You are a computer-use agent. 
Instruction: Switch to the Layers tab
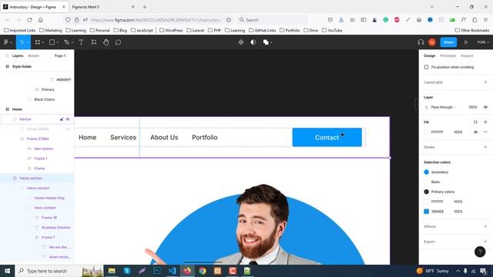[x=18, y=55]
